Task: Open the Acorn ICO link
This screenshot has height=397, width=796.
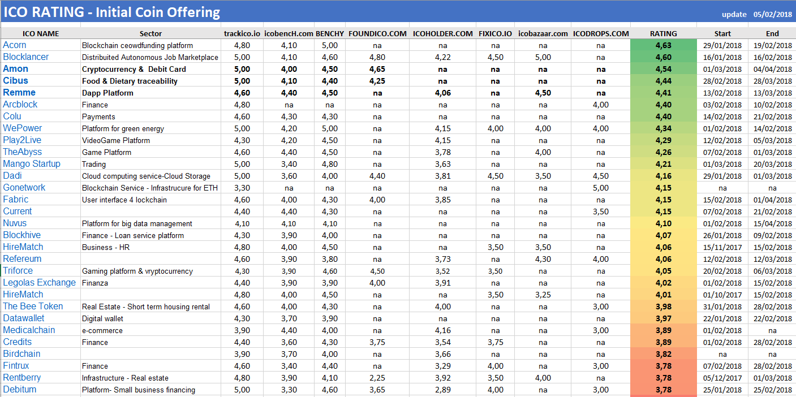Action: pyautogui.click(x=15, y=45)
